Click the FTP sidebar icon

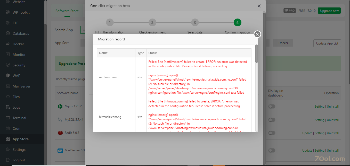click(8, 23)
